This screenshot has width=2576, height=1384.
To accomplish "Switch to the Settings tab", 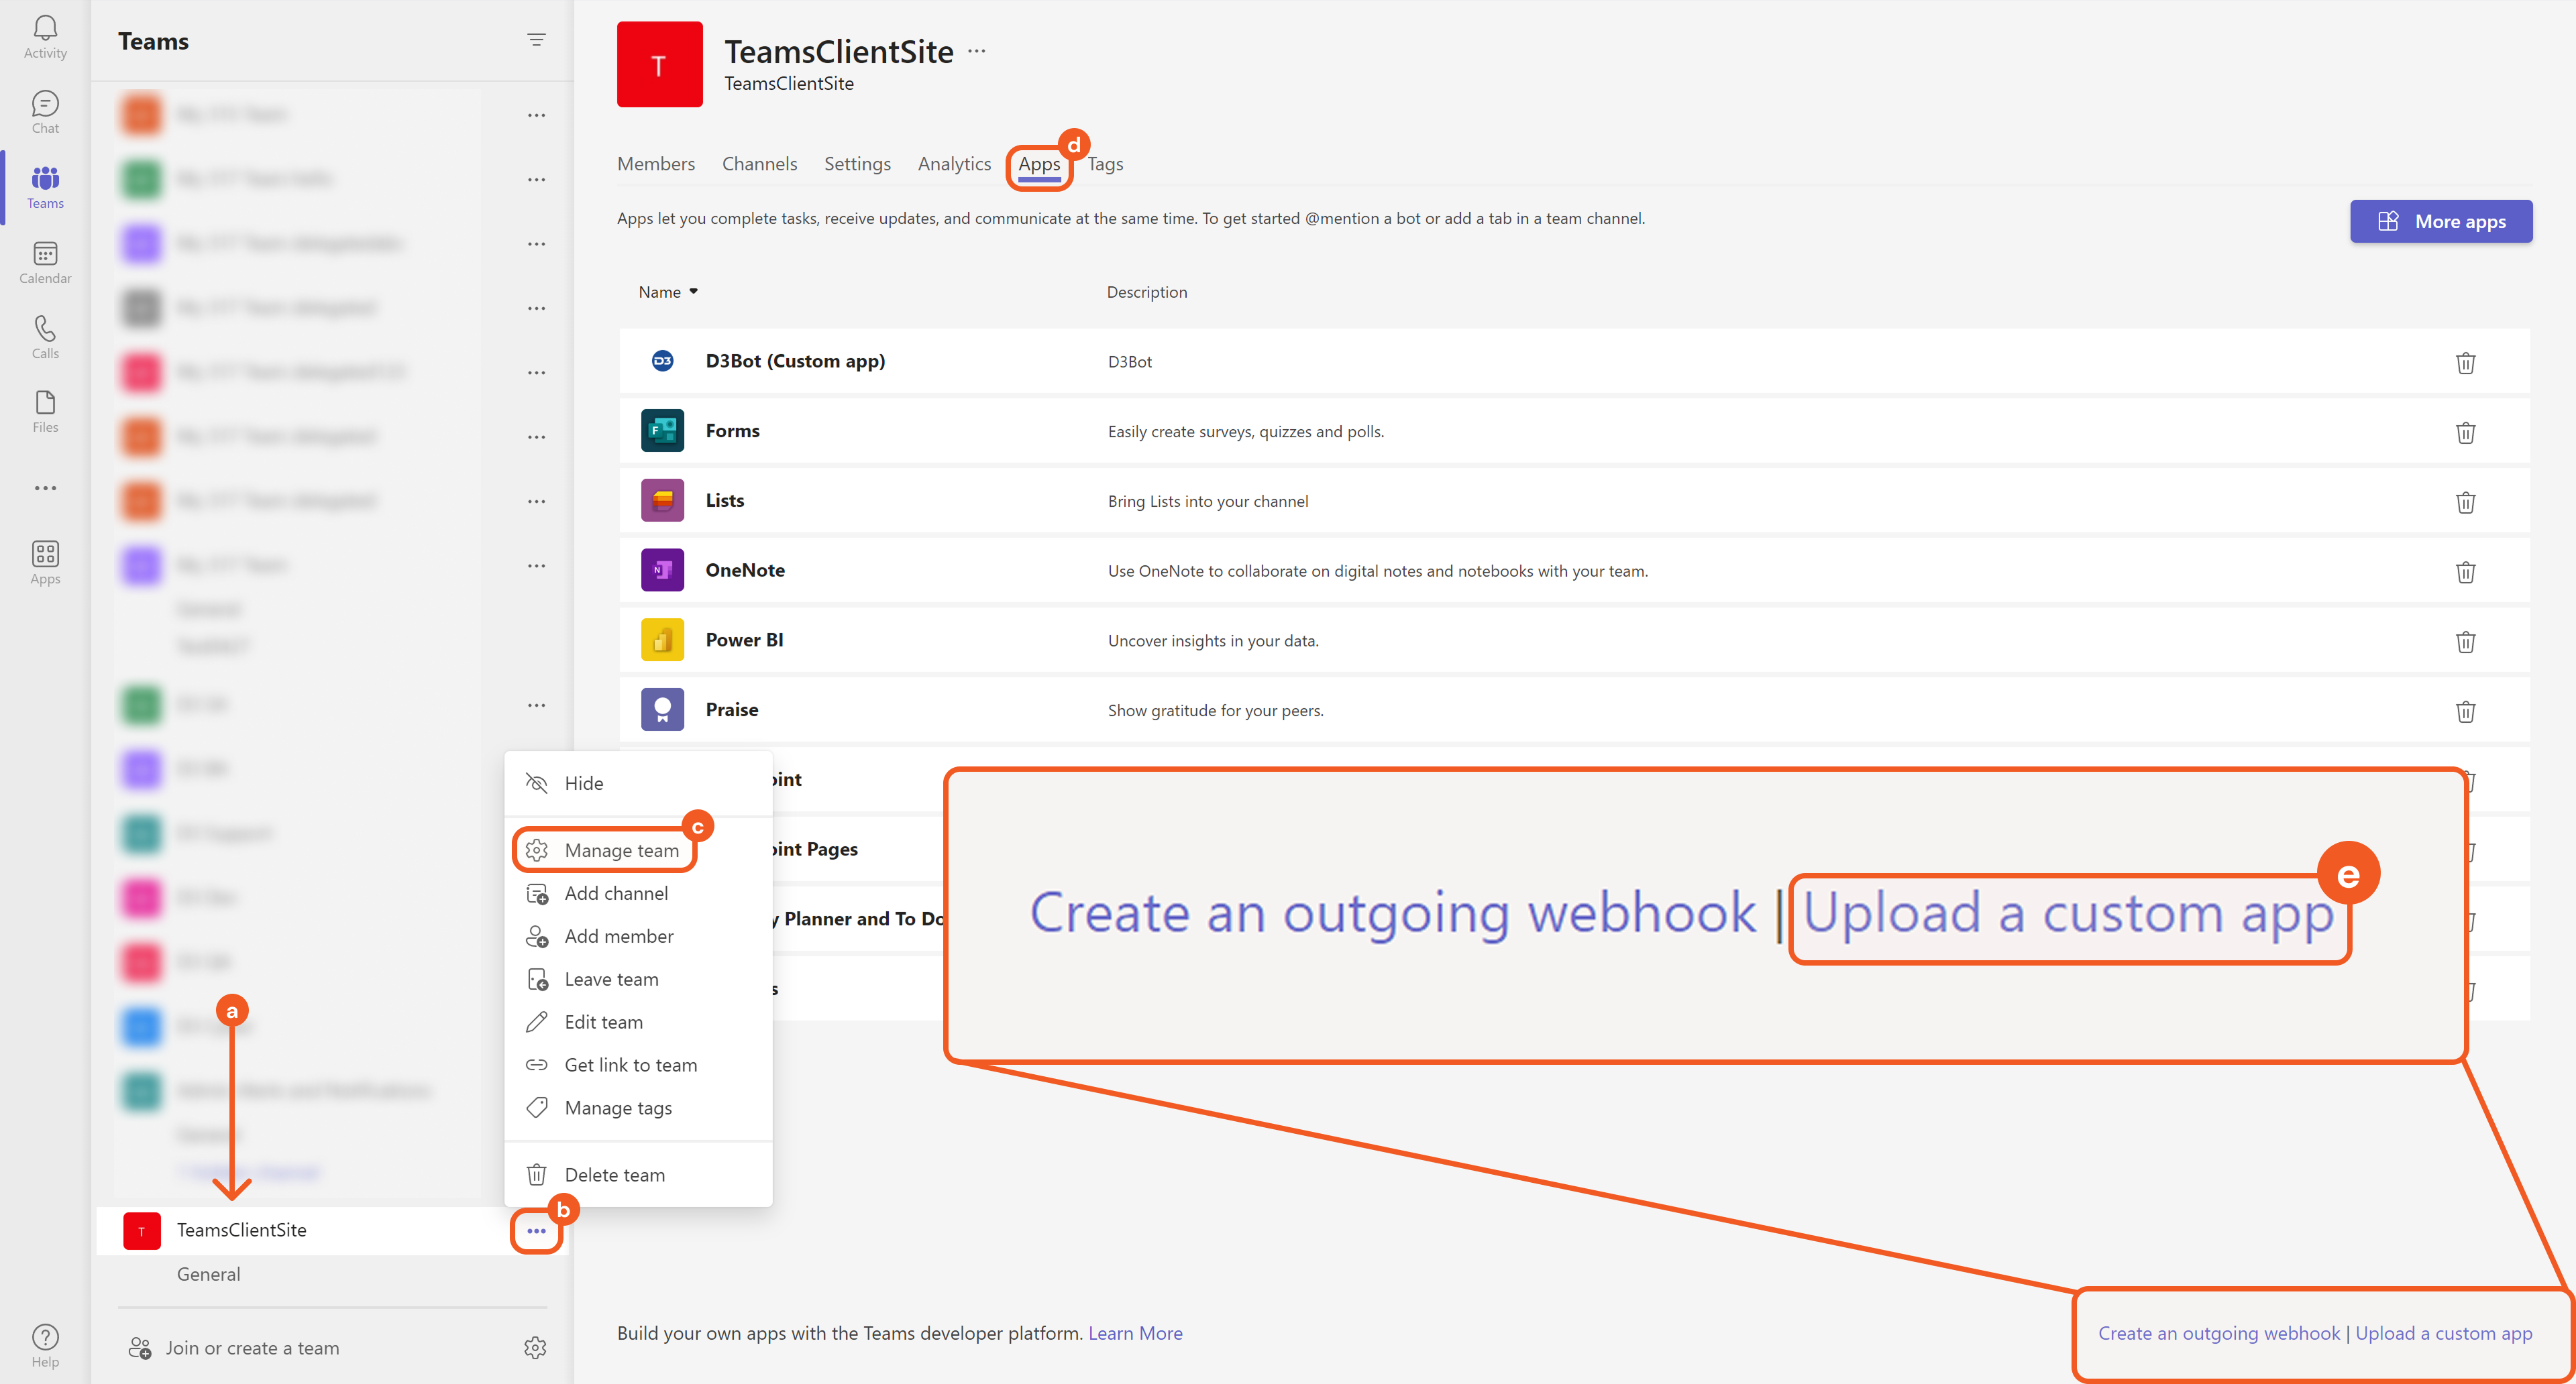I will coord(857,164).
